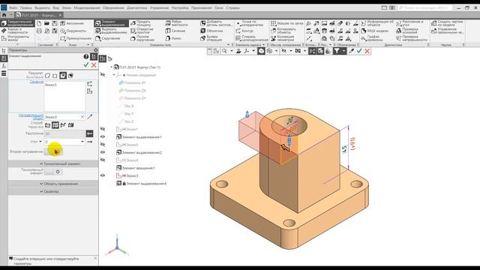
Task: Choose Вырезать выдавливанием in the ribbon
Action: (x=112, y=31)
